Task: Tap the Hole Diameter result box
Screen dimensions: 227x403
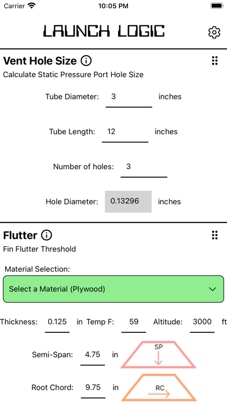Action: (128, 201)
